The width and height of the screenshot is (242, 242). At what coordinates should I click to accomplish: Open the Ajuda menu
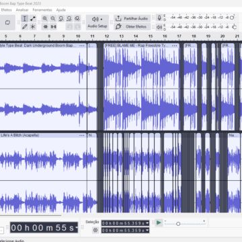[x=61, y=10]
